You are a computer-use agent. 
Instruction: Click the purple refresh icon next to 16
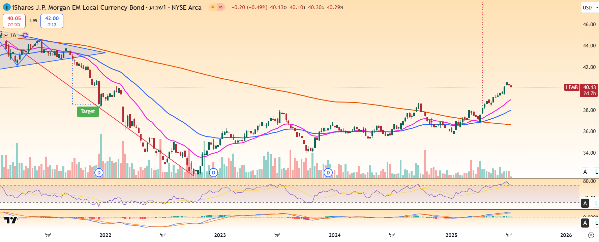[25, 35]
